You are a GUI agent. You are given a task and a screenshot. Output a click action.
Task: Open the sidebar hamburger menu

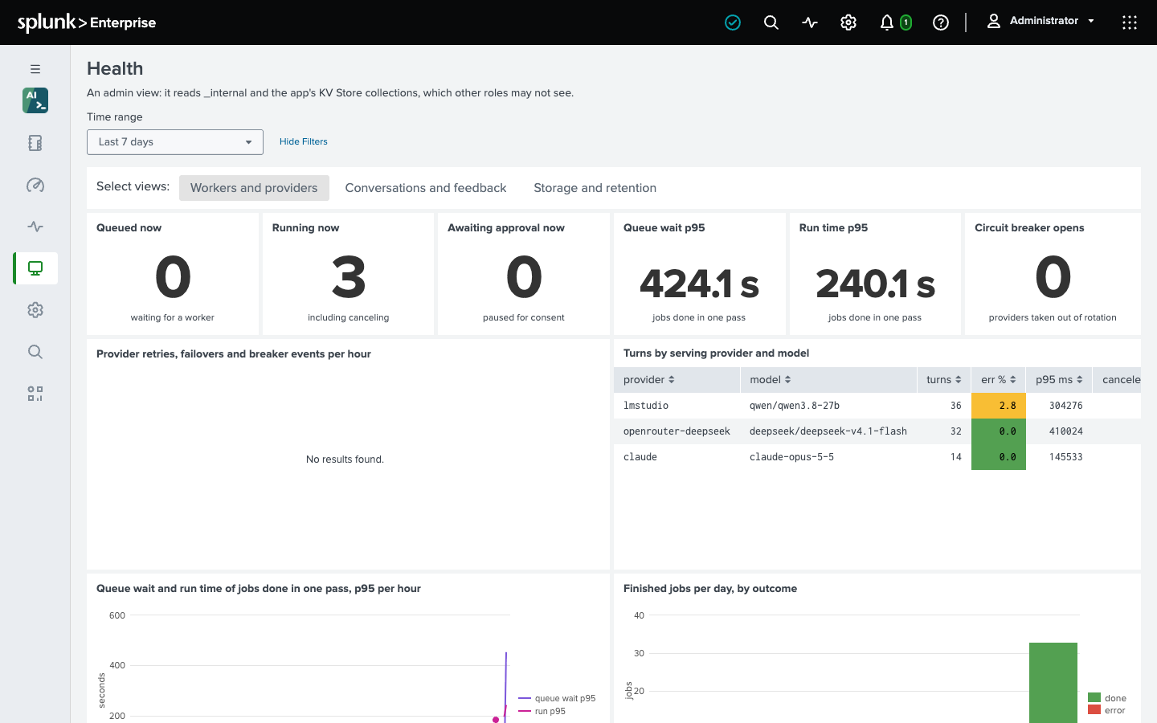(35, 69)
